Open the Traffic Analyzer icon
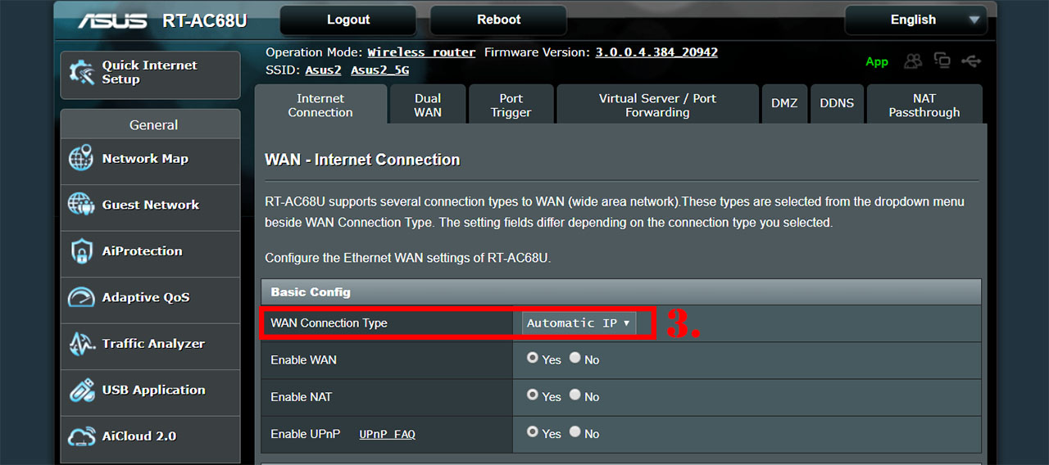Screen dimensions: 1049x465 click(81, 344)
